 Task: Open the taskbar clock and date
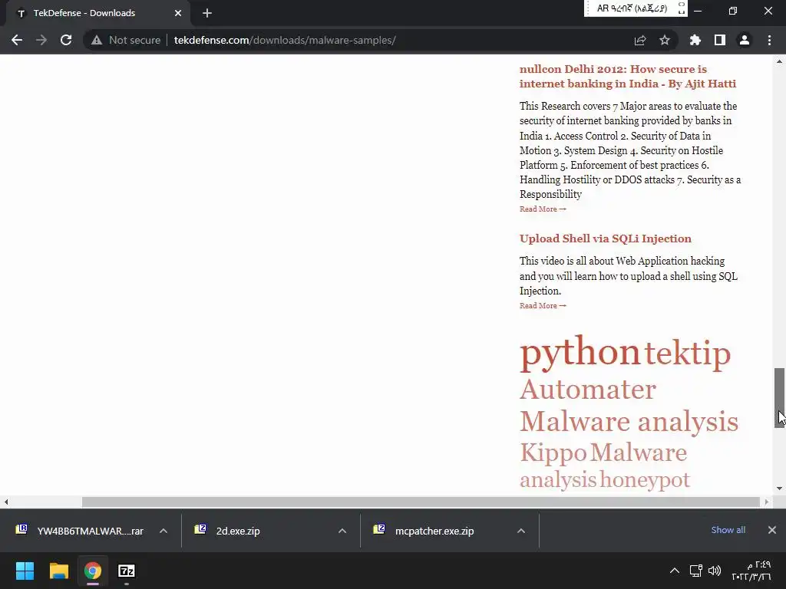751,571
